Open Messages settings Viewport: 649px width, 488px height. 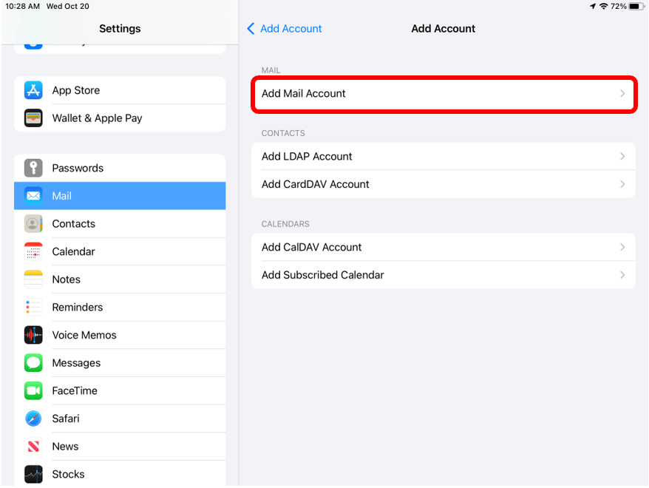(x=120, y=362)
